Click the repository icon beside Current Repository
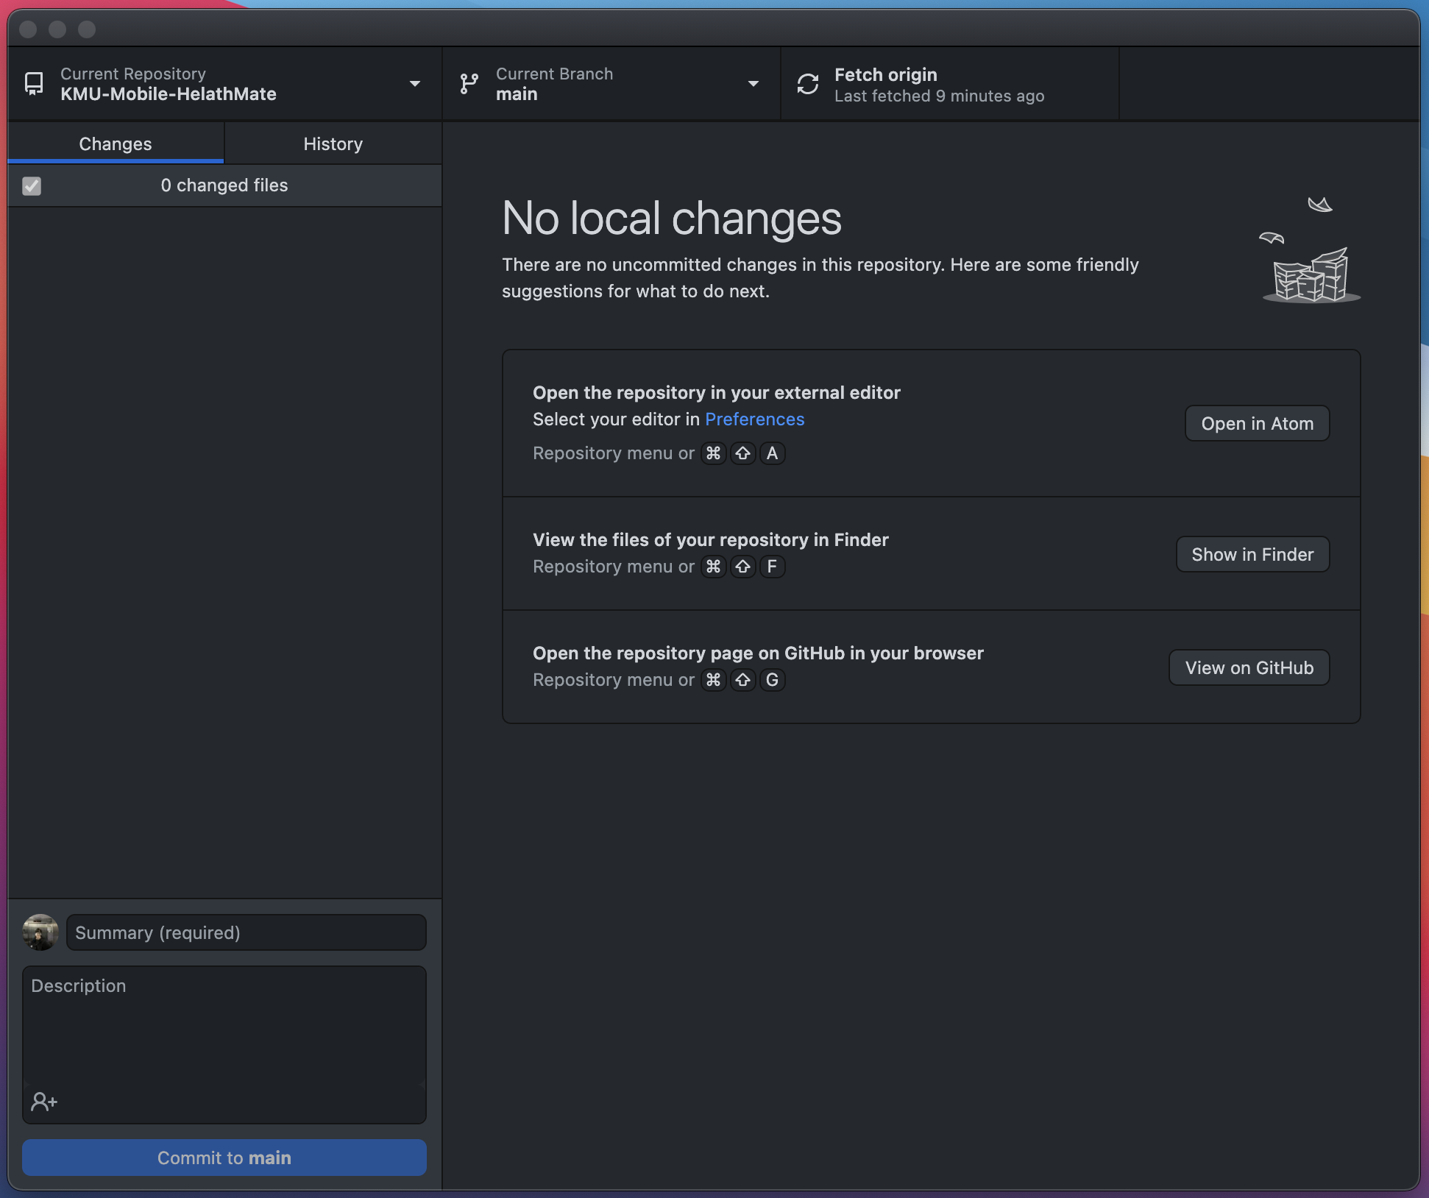1429x1198 pixels. click(34, 84)
